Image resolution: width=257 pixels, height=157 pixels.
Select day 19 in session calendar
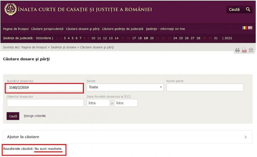coord(146,38)
